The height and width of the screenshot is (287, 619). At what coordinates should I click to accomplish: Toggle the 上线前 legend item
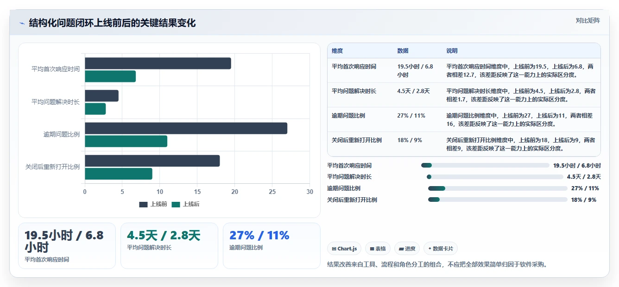(x=153, y=204)
